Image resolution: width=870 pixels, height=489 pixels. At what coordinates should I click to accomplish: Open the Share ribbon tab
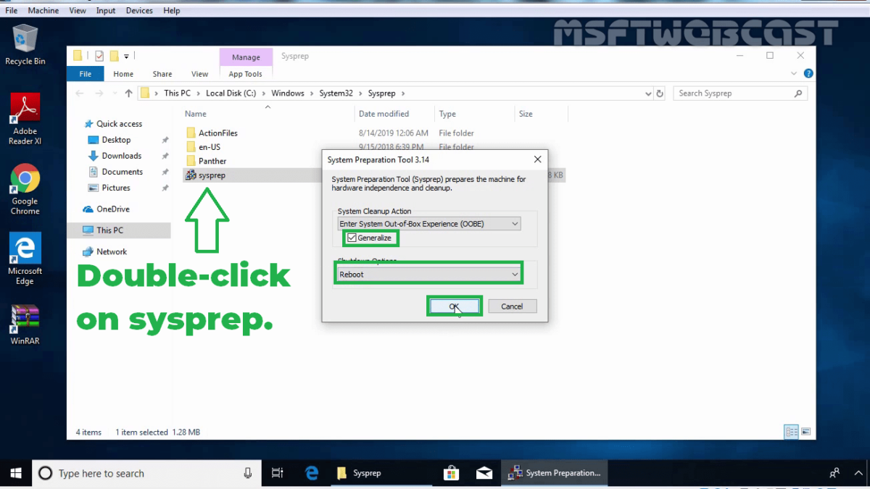162,74
